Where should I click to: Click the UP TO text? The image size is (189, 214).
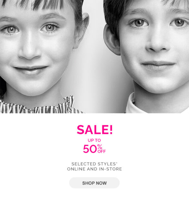[x=94, y=140]
